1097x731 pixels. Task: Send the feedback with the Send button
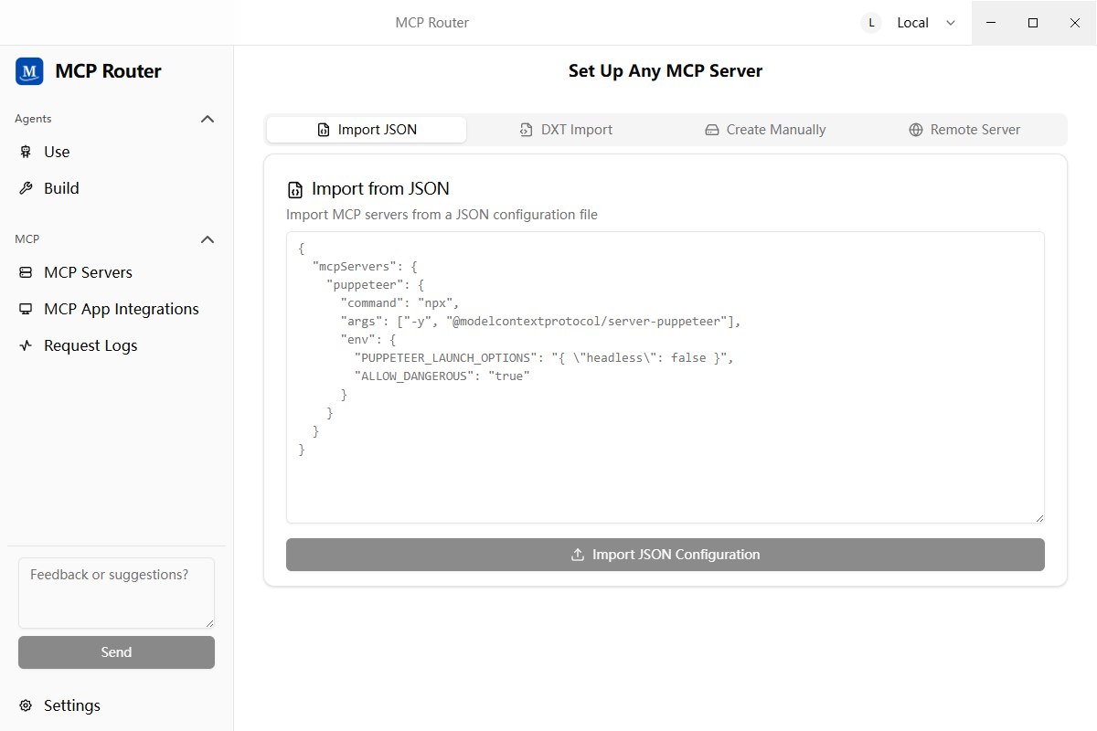[116, 652]
